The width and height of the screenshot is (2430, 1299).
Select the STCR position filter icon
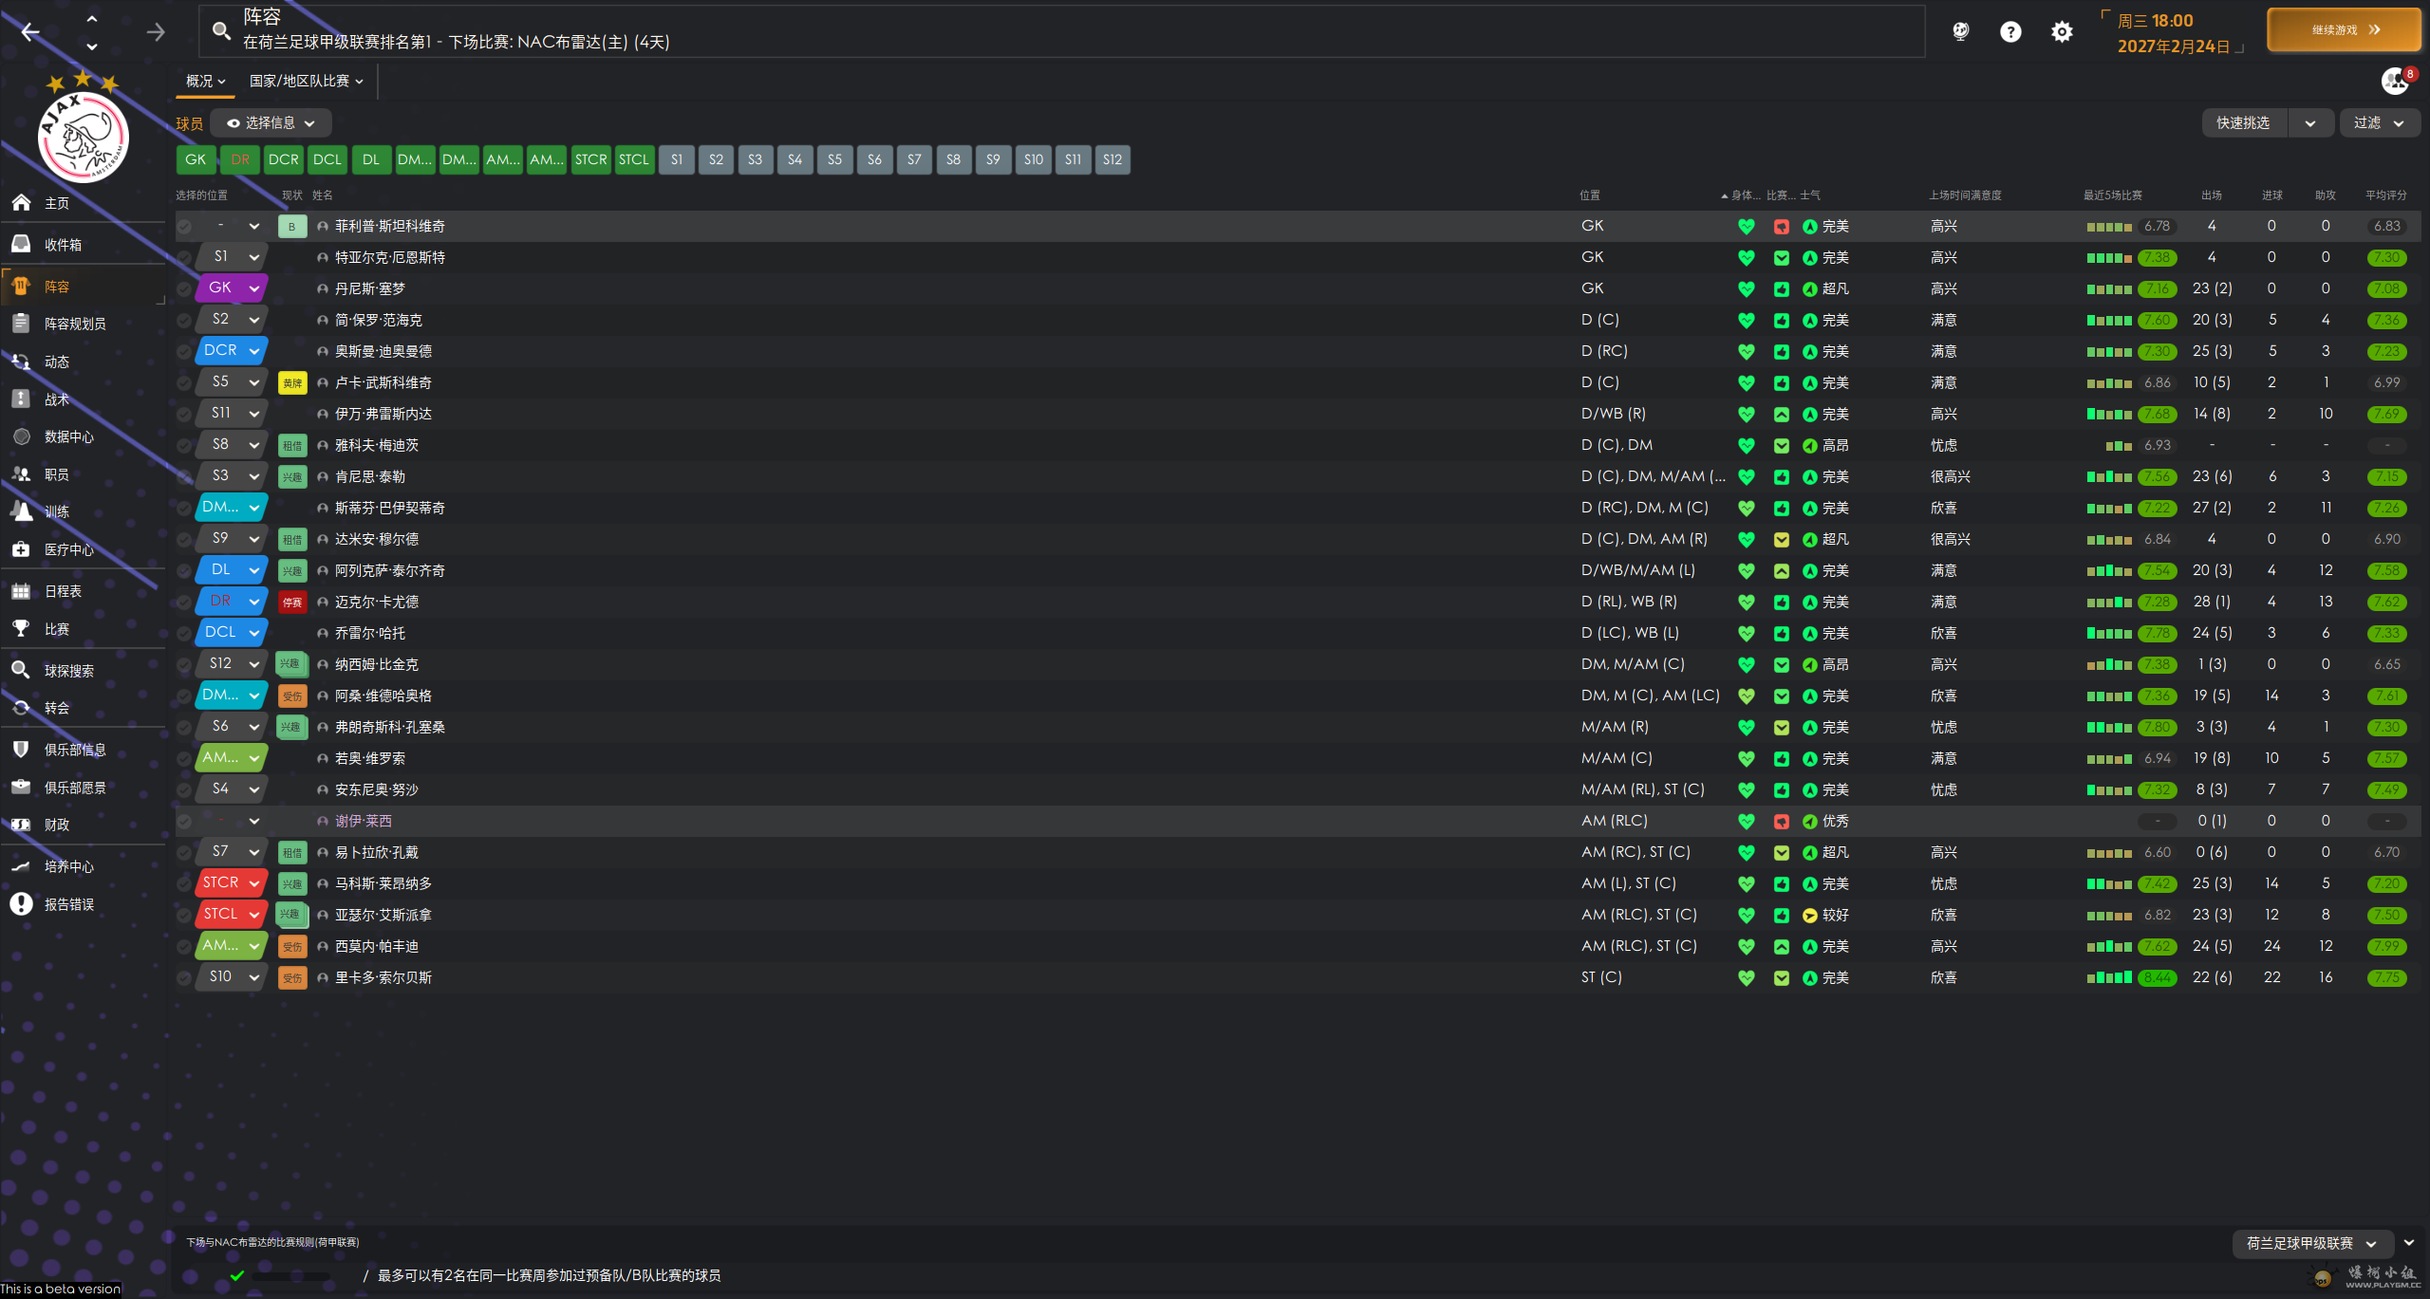(589, 159)
